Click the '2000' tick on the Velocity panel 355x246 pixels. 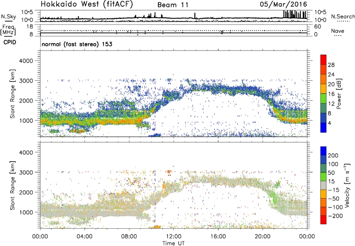(x=26, y=192)
